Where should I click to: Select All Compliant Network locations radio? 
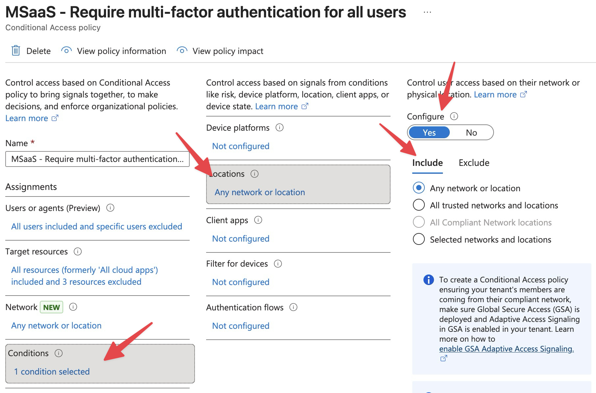(419, 222)
